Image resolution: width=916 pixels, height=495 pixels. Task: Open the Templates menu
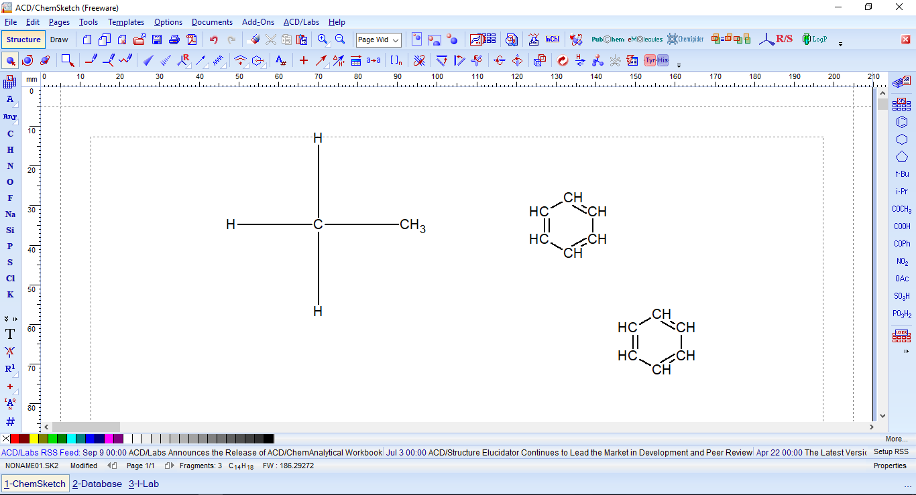pyautogui.click(x=126, y=22)
